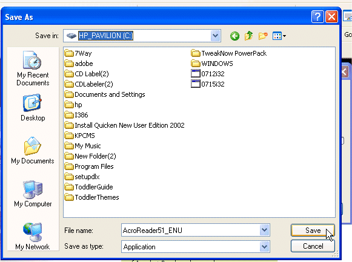
Task: Go back using the green arrow icon
Action: pyautogui.click(x=234, y=36)
